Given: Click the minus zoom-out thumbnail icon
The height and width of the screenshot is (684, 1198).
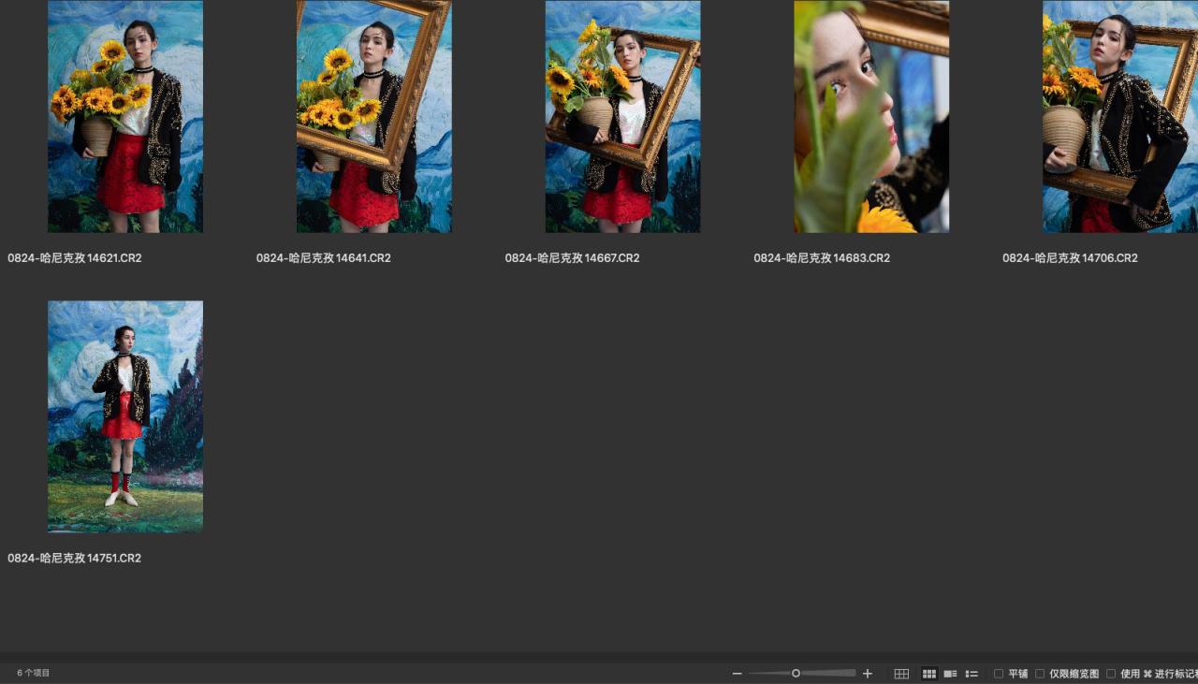Looking at the screenshot, I should [x=737, y=674].
